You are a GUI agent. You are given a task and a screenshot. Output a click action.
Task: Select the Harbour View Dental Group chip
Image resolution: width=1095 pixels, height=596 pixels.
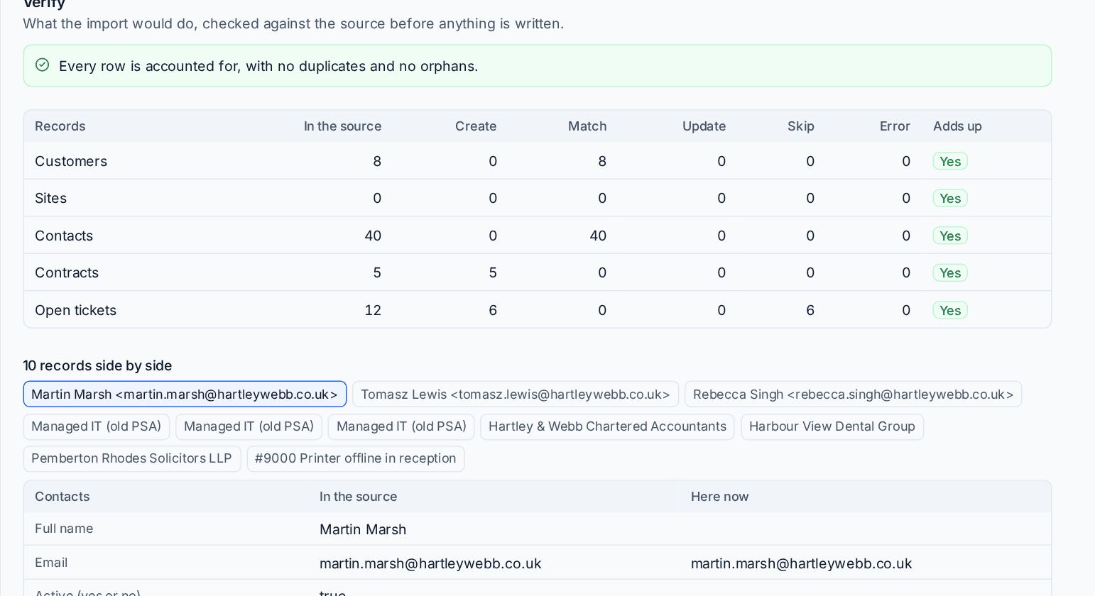[832, 426]
